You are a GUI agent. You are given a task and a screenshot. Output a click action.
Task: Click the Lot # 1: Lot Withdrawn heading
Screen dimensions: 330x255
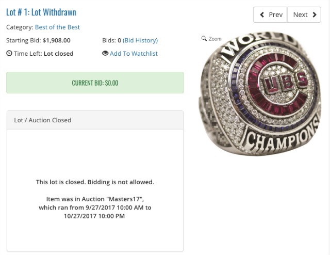41,12
